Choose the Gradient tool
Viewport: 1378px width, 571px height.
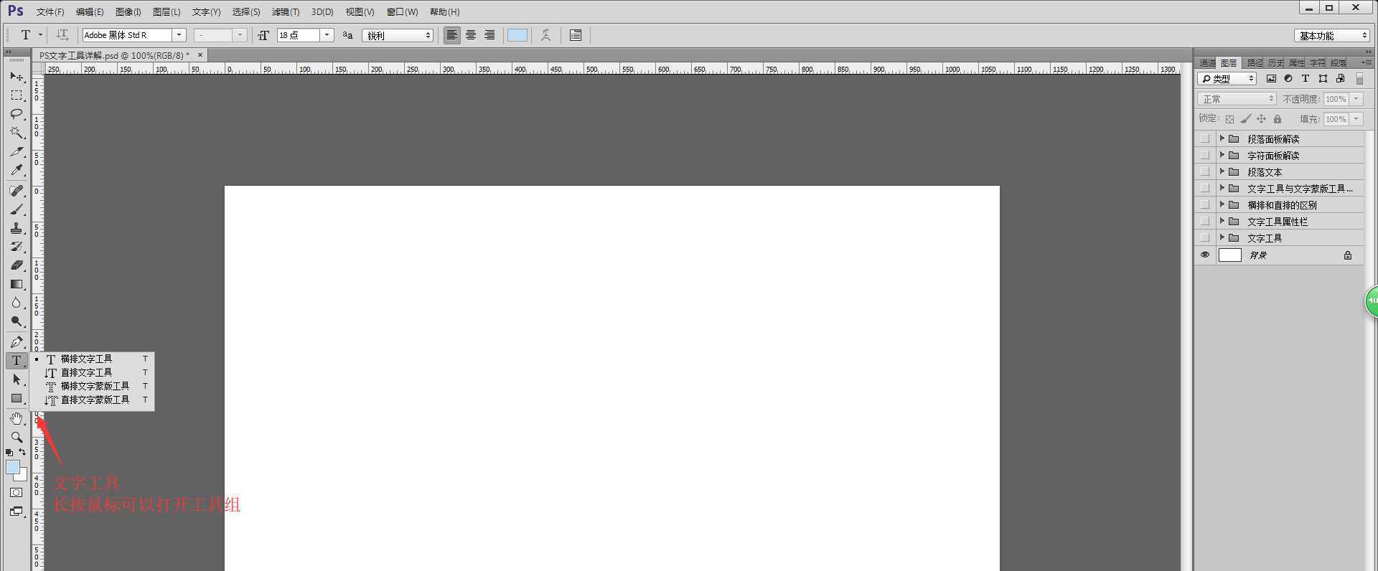point(17,284)
